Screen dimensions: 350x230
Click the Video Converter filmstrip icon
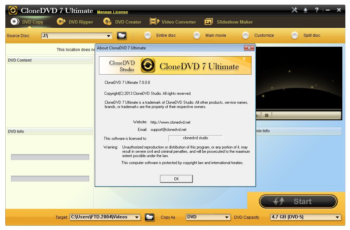[154, 22]
